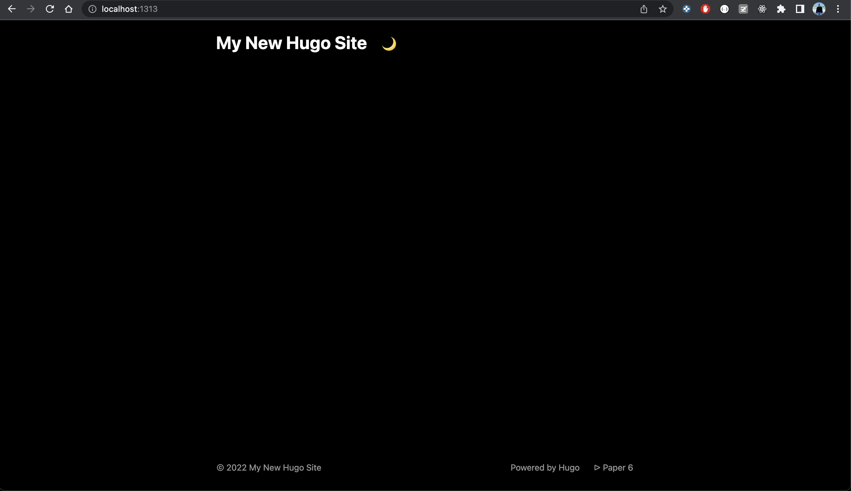Click the AdBlock stop-hand extension icon
Image resolution: width=851 pixels, height=491 pixels.
tap(705, 9)
